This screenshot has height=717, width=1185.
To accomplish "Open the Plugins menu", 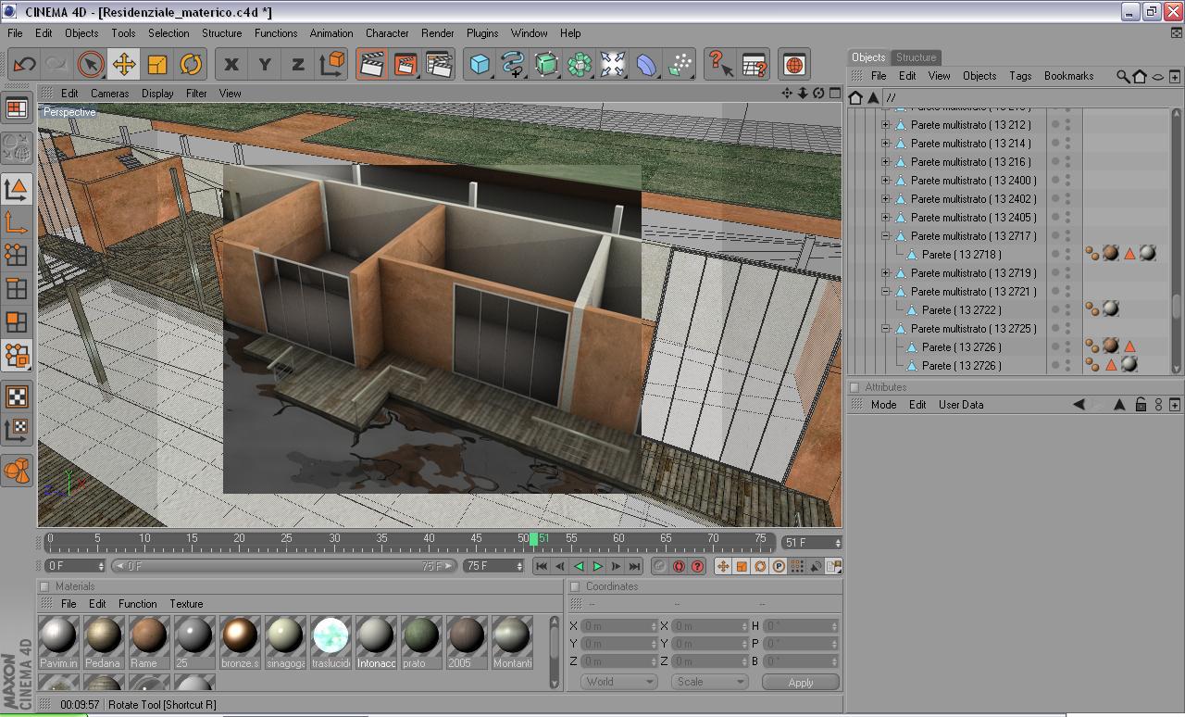I will point(482,33).
